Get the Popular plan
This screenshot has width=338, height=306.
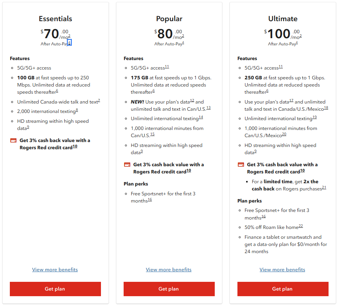coord(169,289)
